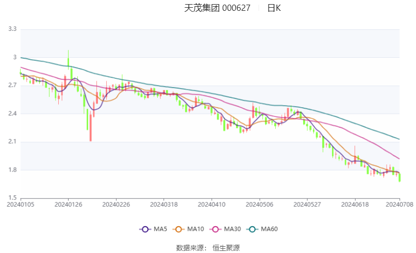Click the chart title 天茂集团 000627
Image resolution: width=416 pixels, height=253 pixels.
(218, 8)
